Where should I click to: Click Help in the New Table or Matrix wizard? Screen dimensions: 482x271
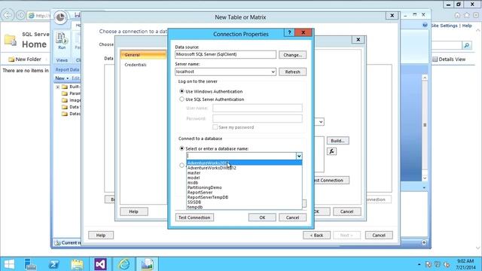point(101,235)
